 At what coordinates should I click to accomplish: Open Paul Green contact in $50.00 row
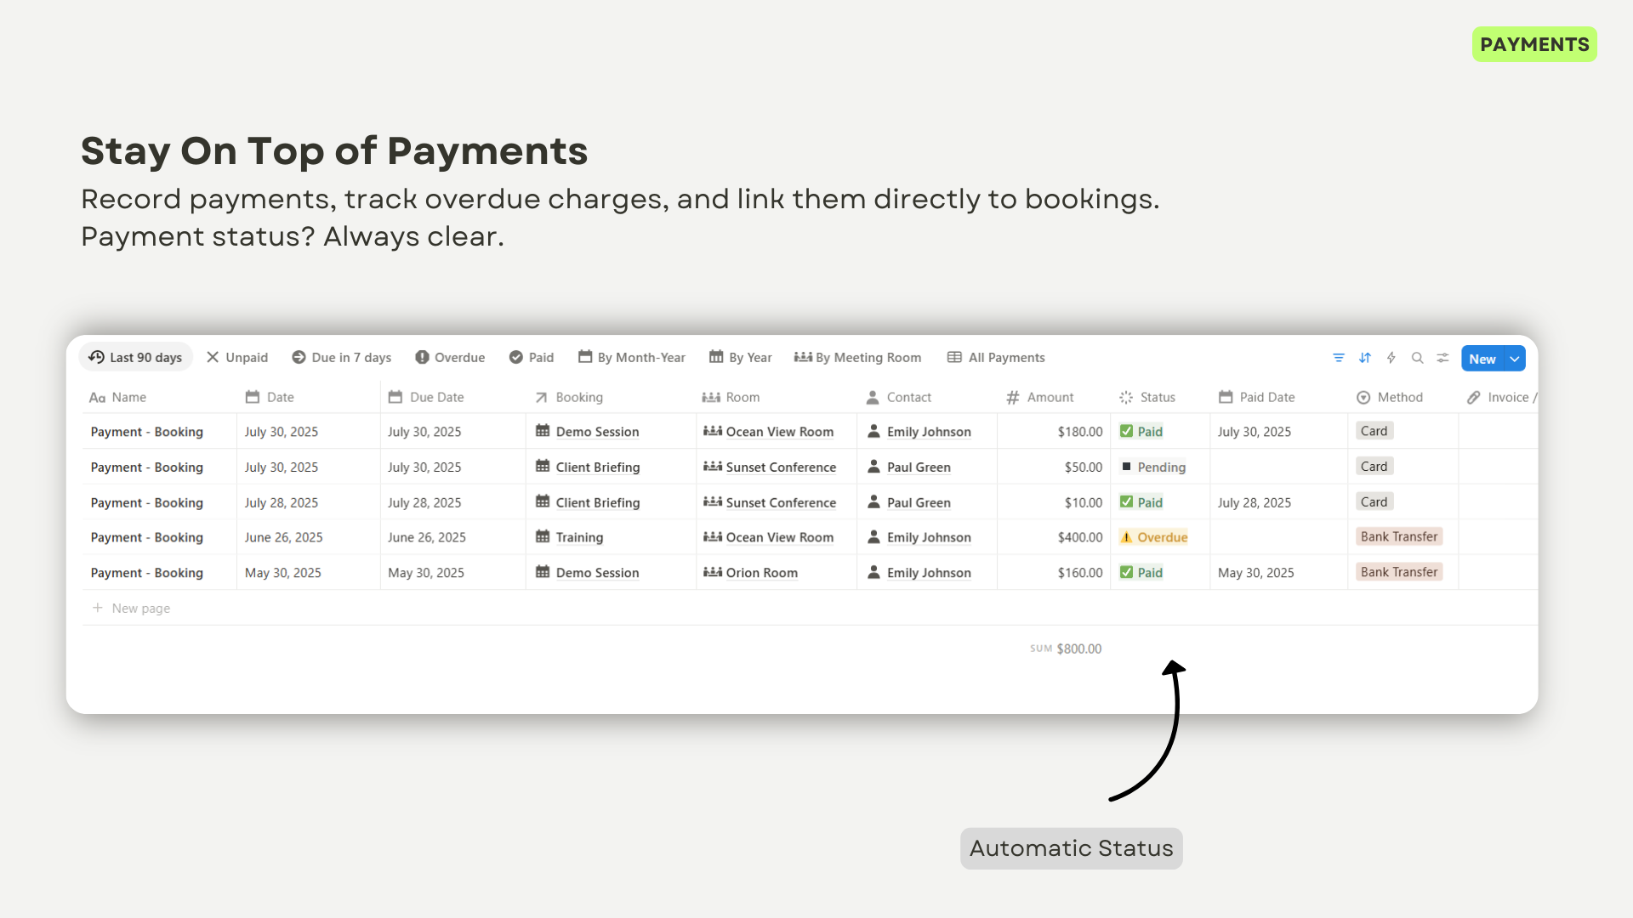(x=909, y=467)
